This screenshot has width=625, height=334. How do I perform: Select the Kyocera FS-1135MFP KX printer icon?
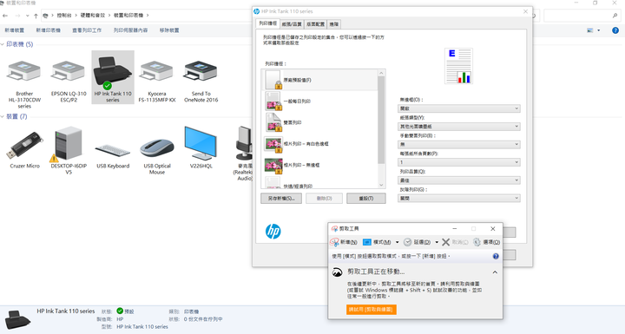(x=156, y=71)
